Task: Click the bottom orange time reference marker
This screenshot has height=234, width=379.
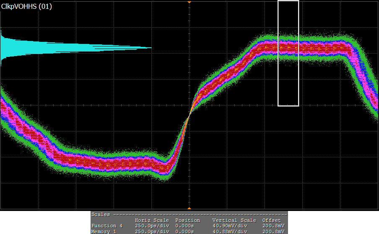Action: pyautogui.click(x=189, y=208)
